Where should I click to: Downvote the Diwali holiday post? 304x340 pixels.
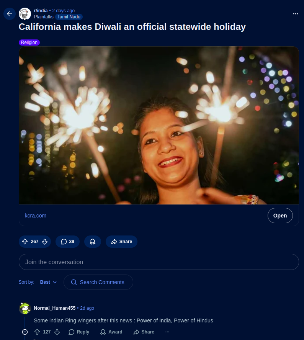coord(44,242)
